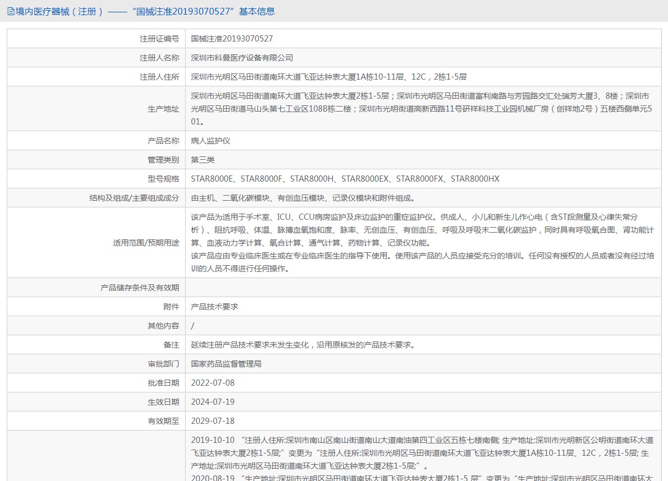Click the 注册人住所 label

tap(159, 77)
